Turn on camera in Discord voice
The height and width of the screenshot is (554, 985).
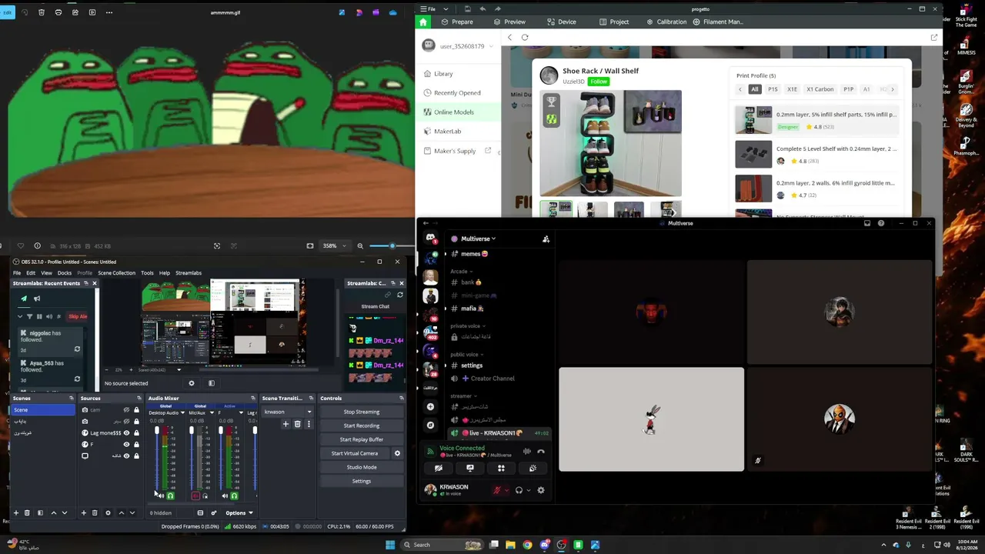(439, 468)
